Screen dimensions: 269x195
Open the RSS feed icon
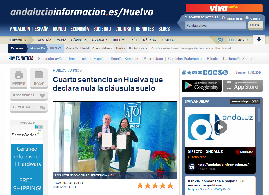(x=225, y=73)
